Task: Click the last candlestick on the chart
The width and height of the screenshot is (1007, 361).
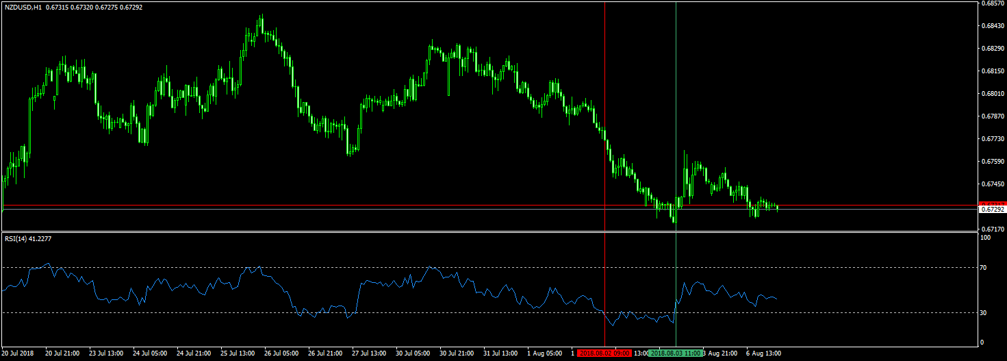Action: (778, 207)
